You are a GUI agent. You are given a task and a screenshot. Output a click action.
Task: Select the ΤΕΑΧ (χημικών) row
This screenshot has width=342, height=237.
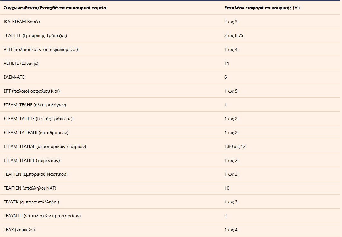click(x=170, y=229)
